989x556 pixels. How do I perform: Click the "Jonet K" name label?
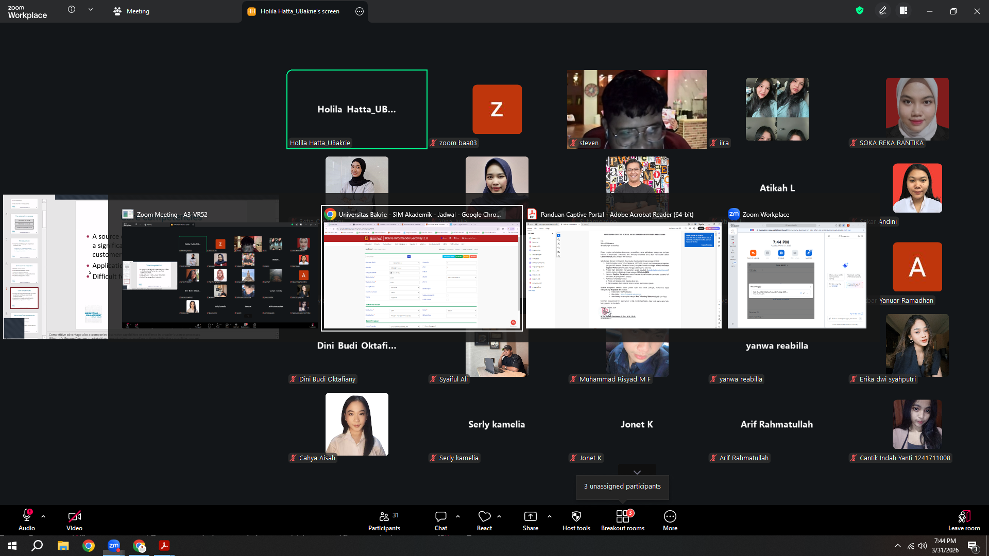[590, 458]
